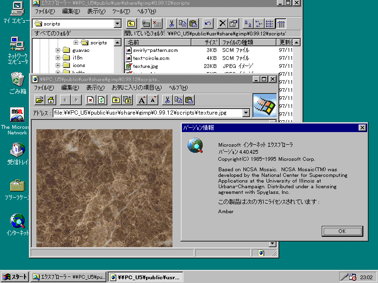Click OK in the バージョン情報 dialog
378x283 pixels.
pyautogui.click(x=342, y=231)
